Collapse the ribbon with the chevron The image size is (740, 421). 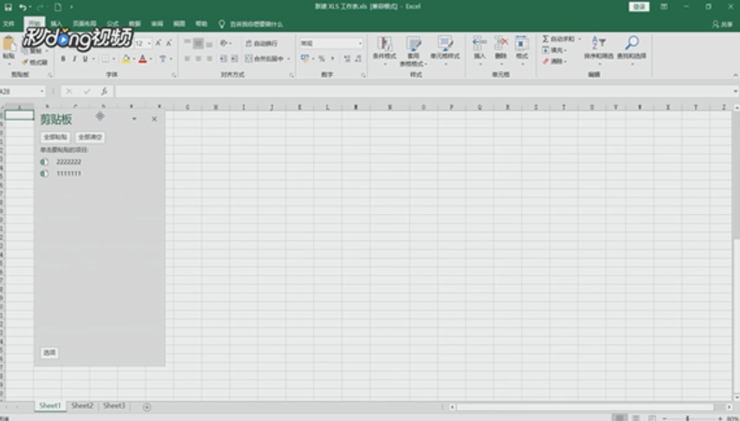click(x=736, y=75)
